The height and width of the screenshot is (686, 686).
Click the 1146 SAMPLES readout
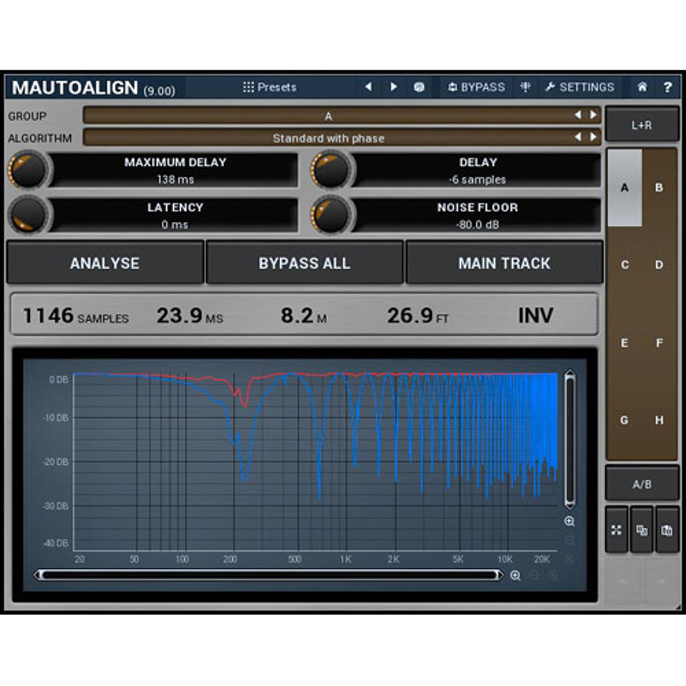[x=75, y=316]
